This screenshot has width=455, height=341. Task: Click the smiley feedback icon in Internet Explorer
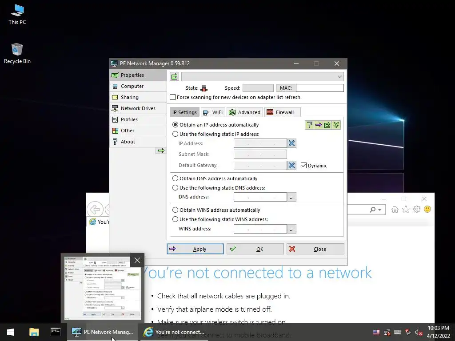427,209
